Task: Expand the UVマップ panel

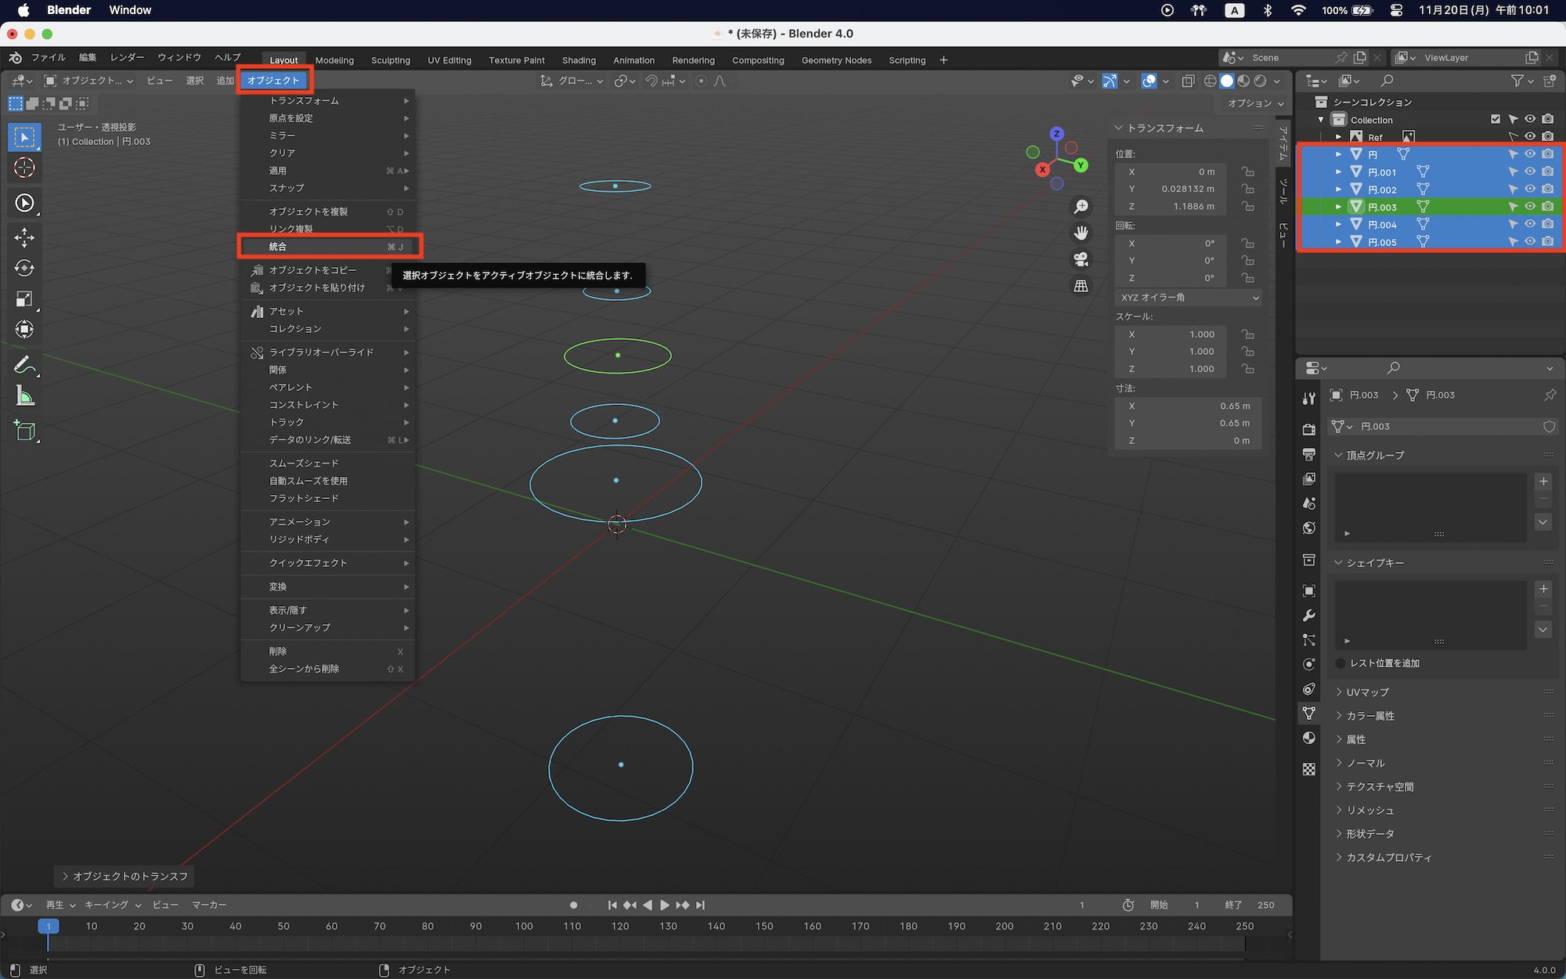Action: click(x=1367, y=692)
